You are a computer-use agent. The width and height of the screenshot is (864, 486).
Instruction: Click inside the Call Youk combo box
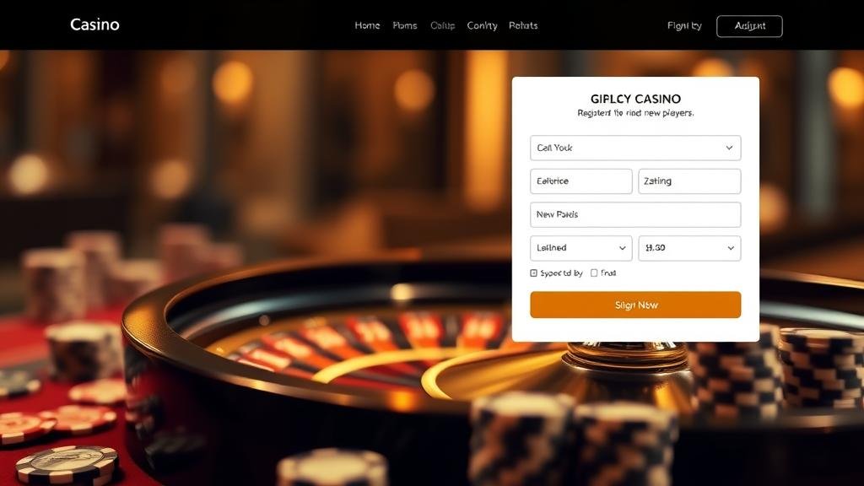(x=635, y=148)
